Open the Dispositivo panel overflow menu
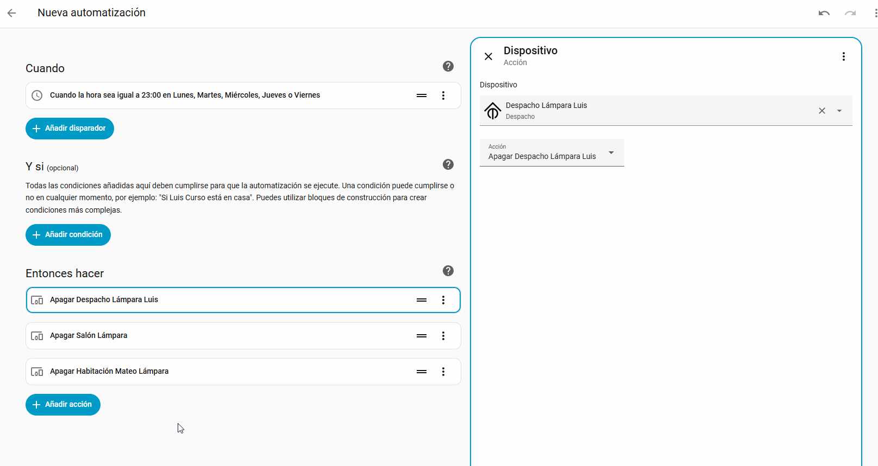Screen dimensions: 878x466 (843, 56)
